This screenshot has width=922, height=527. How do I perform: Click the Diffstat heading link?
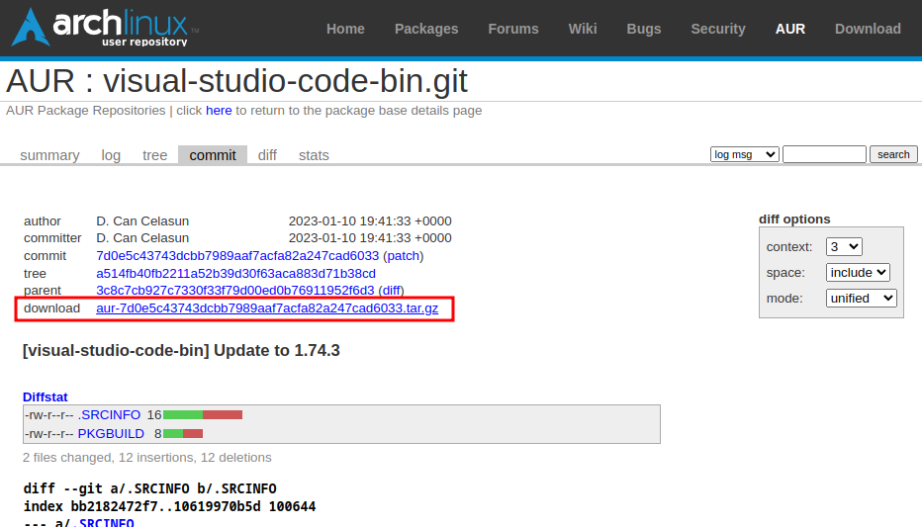coord(46,397)
